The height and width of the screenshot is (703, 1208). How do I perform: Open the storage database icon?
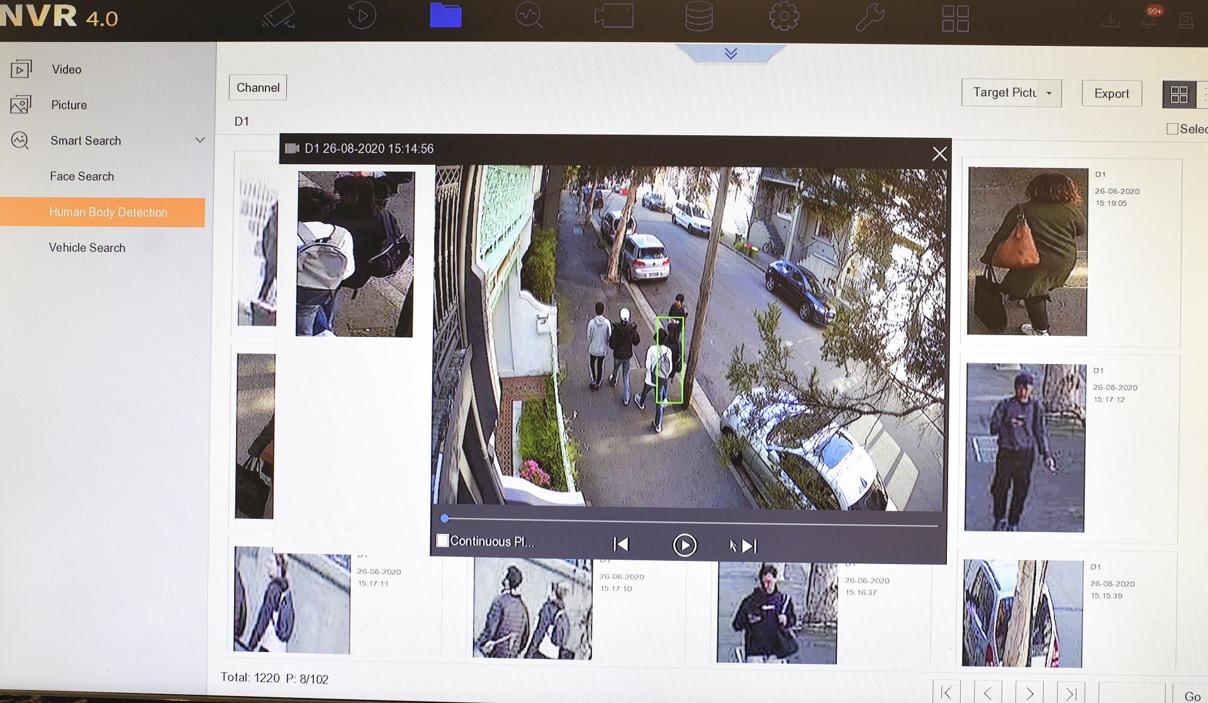point(698,16)
